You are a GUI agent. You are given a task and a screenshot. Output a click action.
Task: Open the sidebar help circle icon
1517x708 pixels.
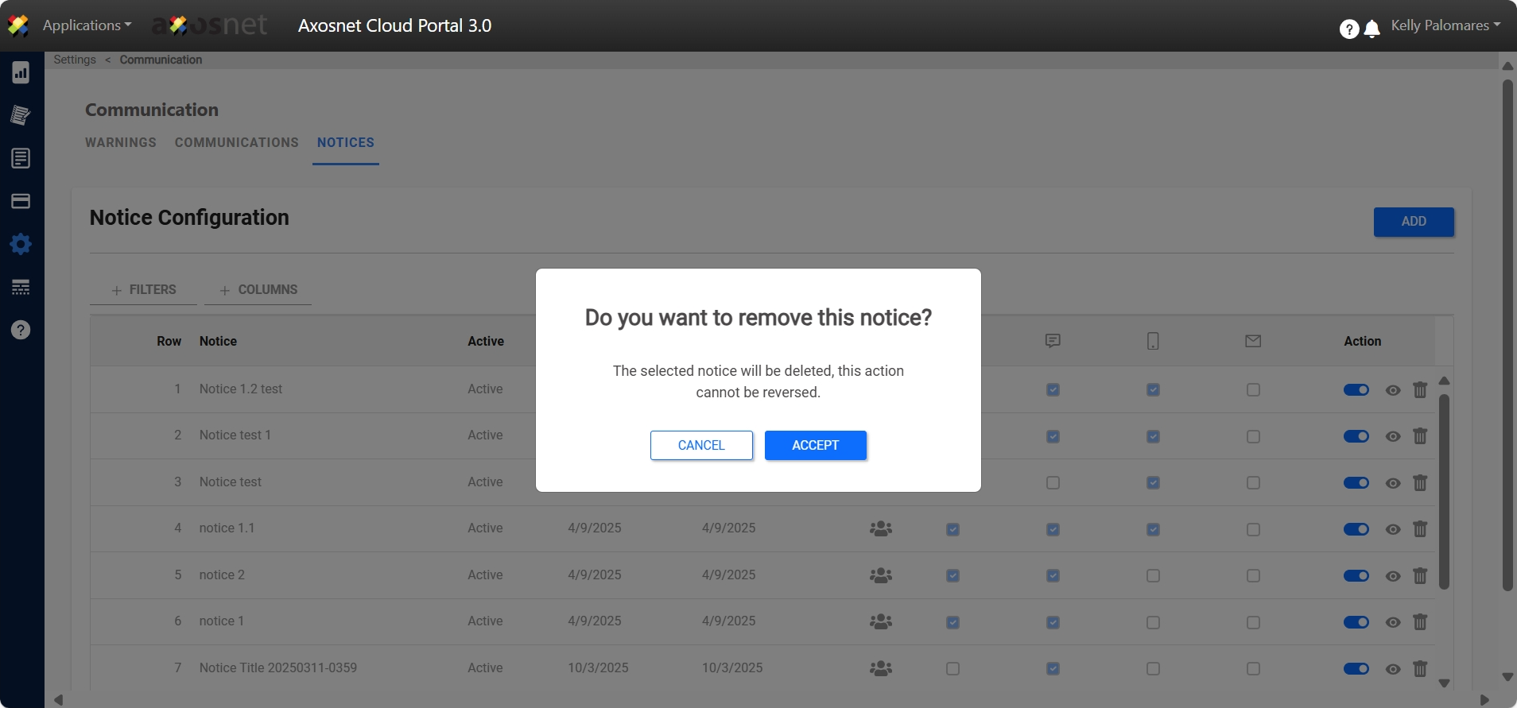coord(21,330)
